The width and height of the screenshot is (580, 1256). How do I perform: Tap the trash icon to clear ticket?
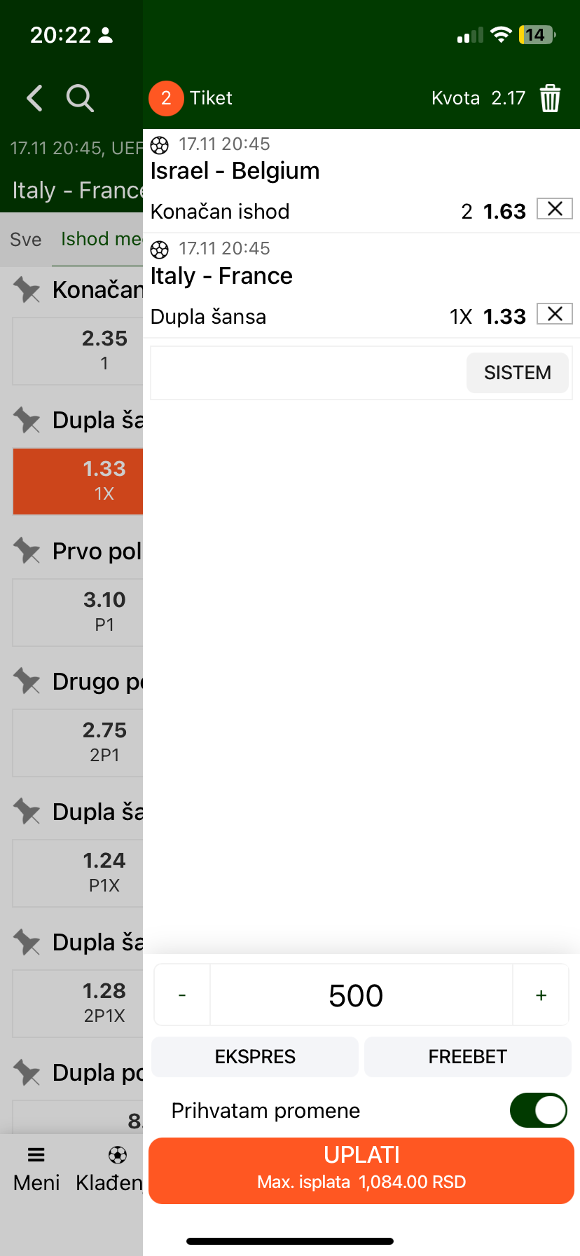click(x=550, y=98)
